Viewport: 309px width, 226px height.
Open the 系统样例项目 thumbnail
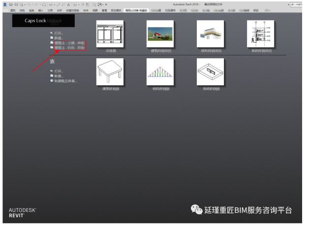coord(260,34)
